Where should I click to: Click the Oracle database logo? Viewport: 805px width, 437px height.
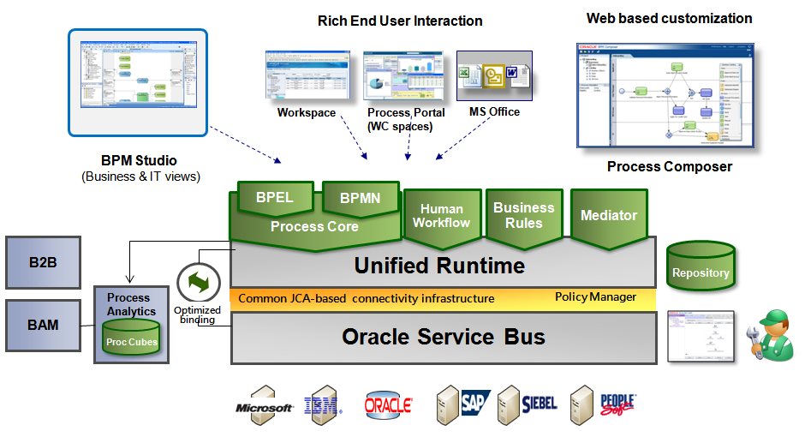tap(388, 405)
